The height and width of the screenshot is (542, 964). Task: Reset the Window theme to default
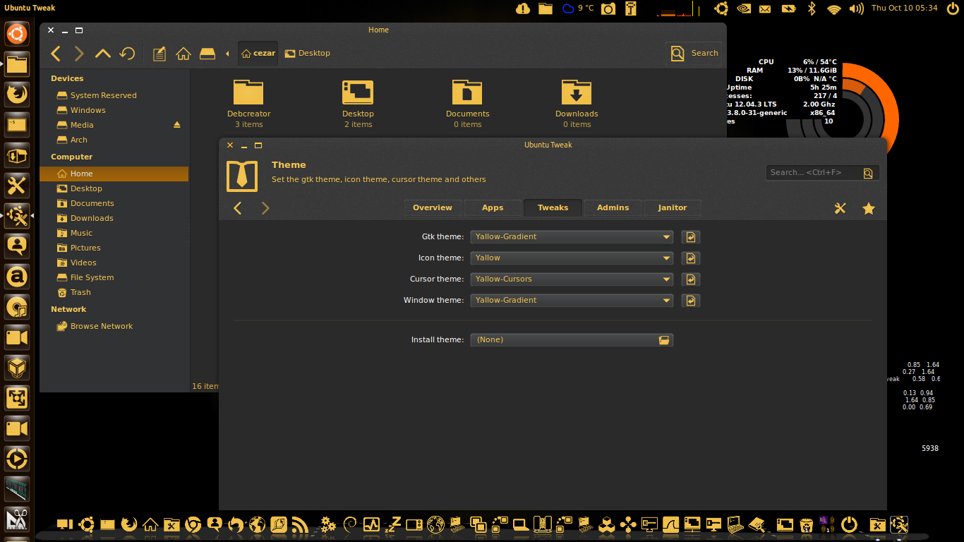click(x=691, y=301)
